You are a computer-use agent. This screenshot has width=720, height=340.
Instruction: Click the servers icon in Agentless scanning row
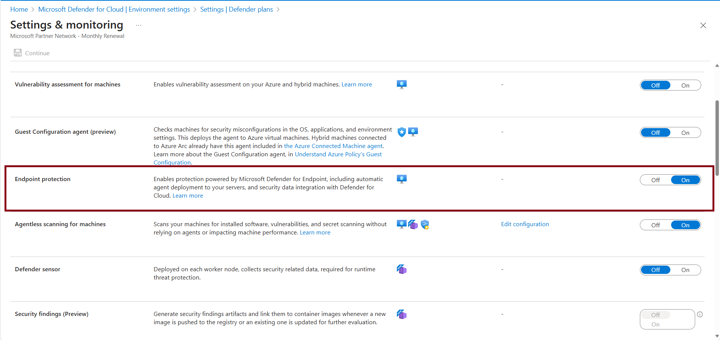[402, 224]
